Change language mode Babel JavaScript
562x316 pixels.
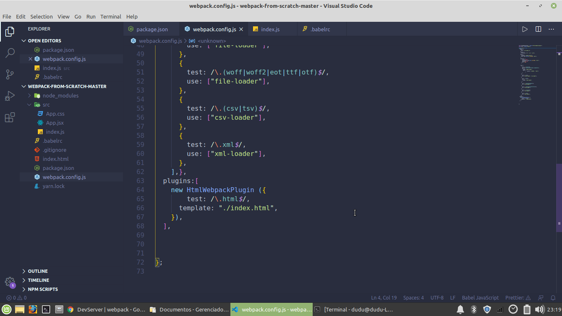480,297
